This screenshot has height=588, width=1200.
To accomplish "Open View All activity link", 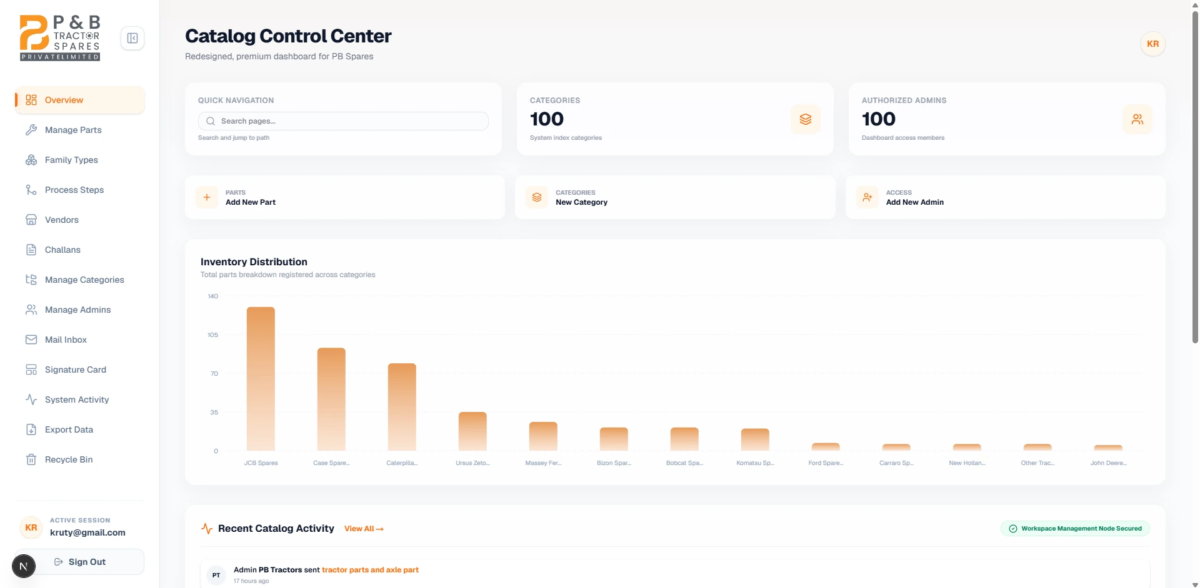I will 364,529.
